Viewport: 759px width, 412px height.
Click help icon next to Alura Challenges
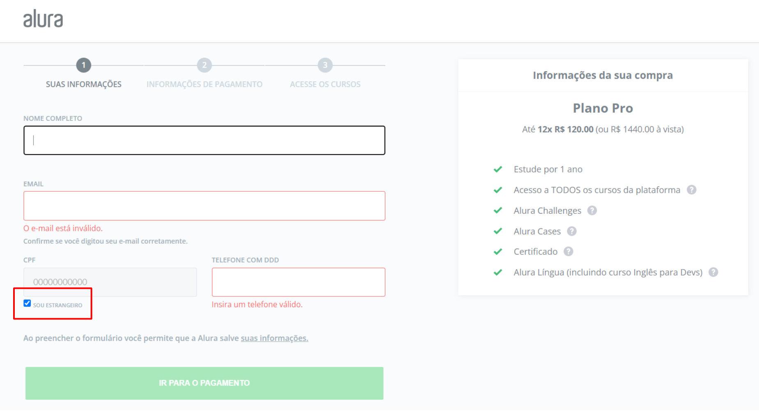pyautogui.click(x=592, y=211)
